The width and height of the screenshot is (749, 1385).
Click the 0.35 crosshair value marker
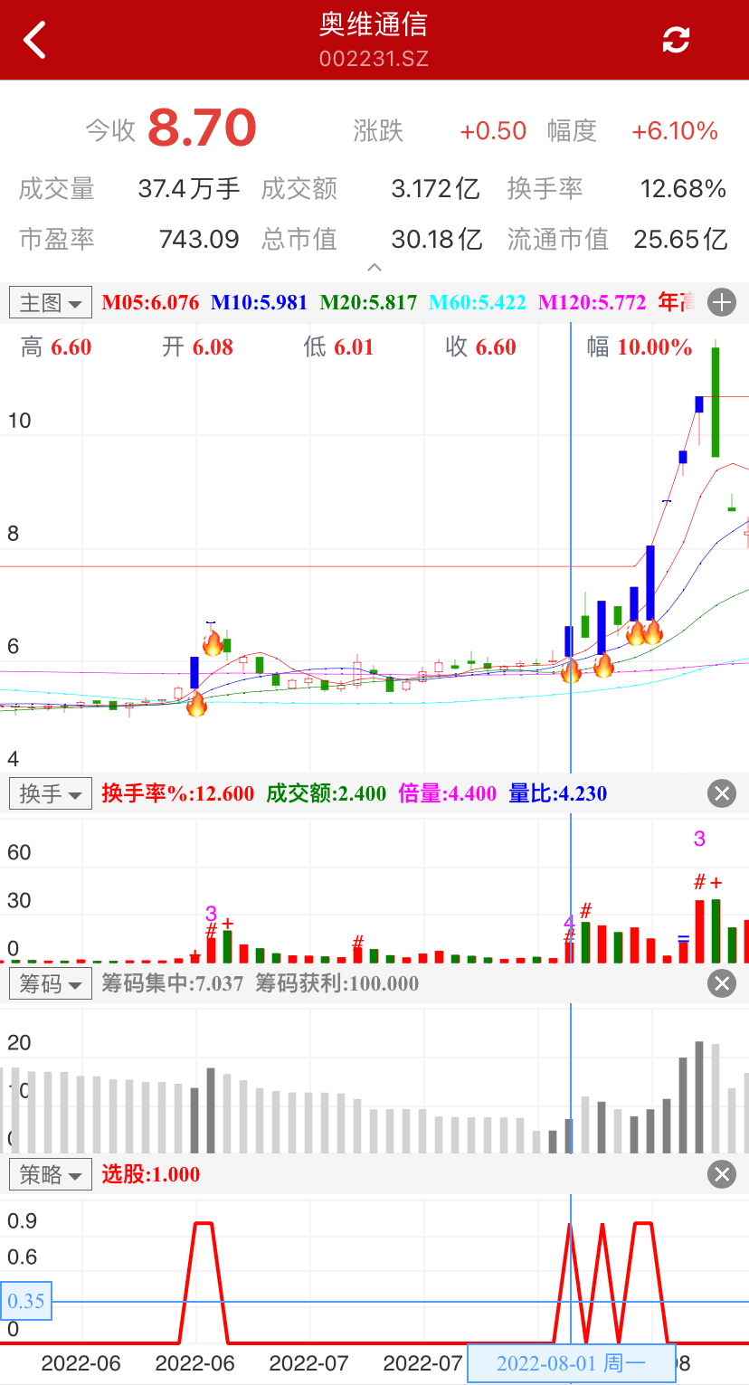click(x=26, y=1301)
